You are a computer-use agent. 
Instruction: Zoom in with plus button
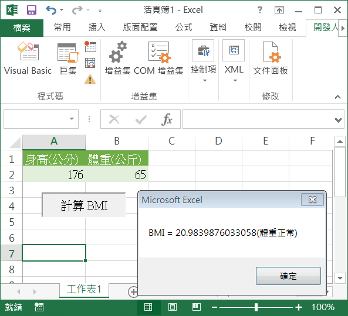(x=299, y=307)
